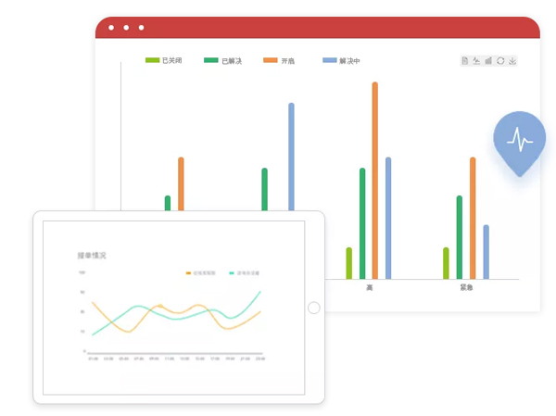Click the 紧急 axis category label
Viewport: 556px width, 416px height.
click(466, 287)
